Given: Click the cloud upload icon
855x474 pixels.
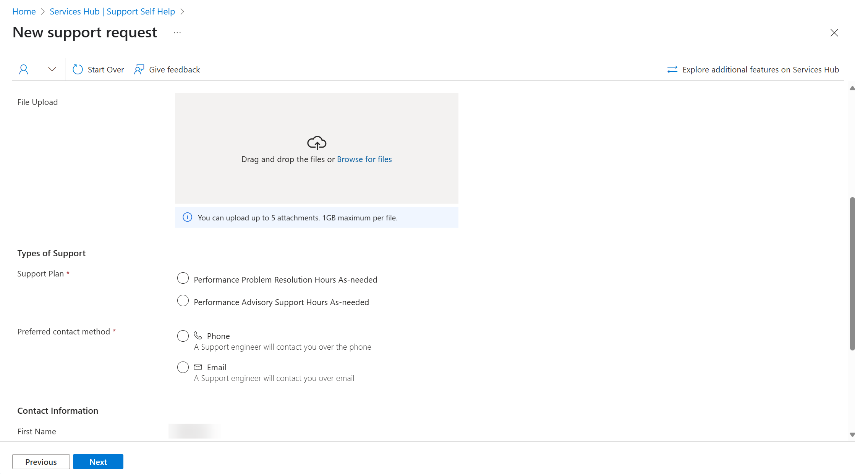Looking at the screenshot, I should point(317,143).
